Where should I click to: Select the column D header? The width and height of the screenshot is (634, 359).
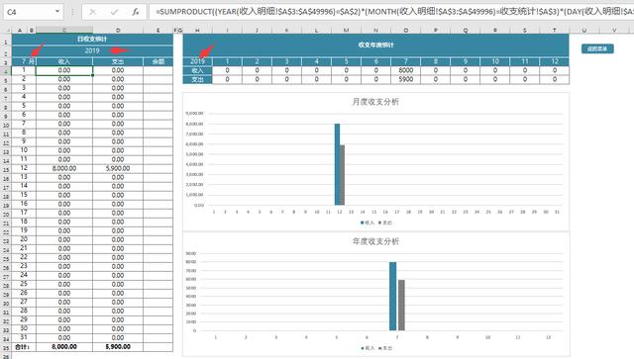[118, 30]
